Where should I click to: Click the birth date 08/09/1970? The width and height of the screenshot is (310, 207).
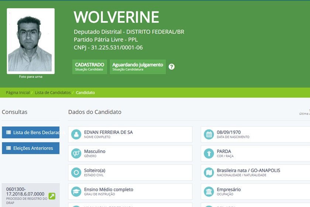point(229,132)
